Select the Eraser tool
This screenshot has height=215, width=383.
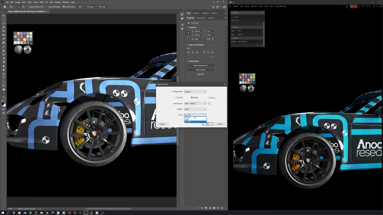(4, 58)
